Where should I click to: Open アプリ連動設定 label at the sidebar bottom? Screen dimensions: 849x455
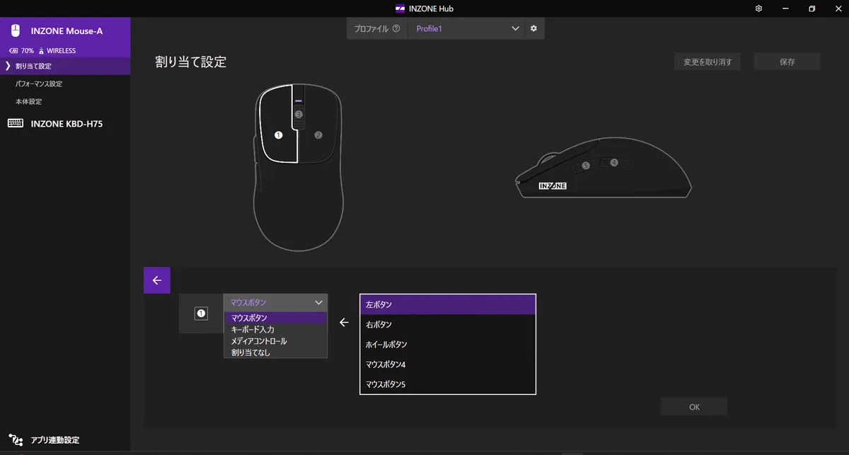[55, 440]
